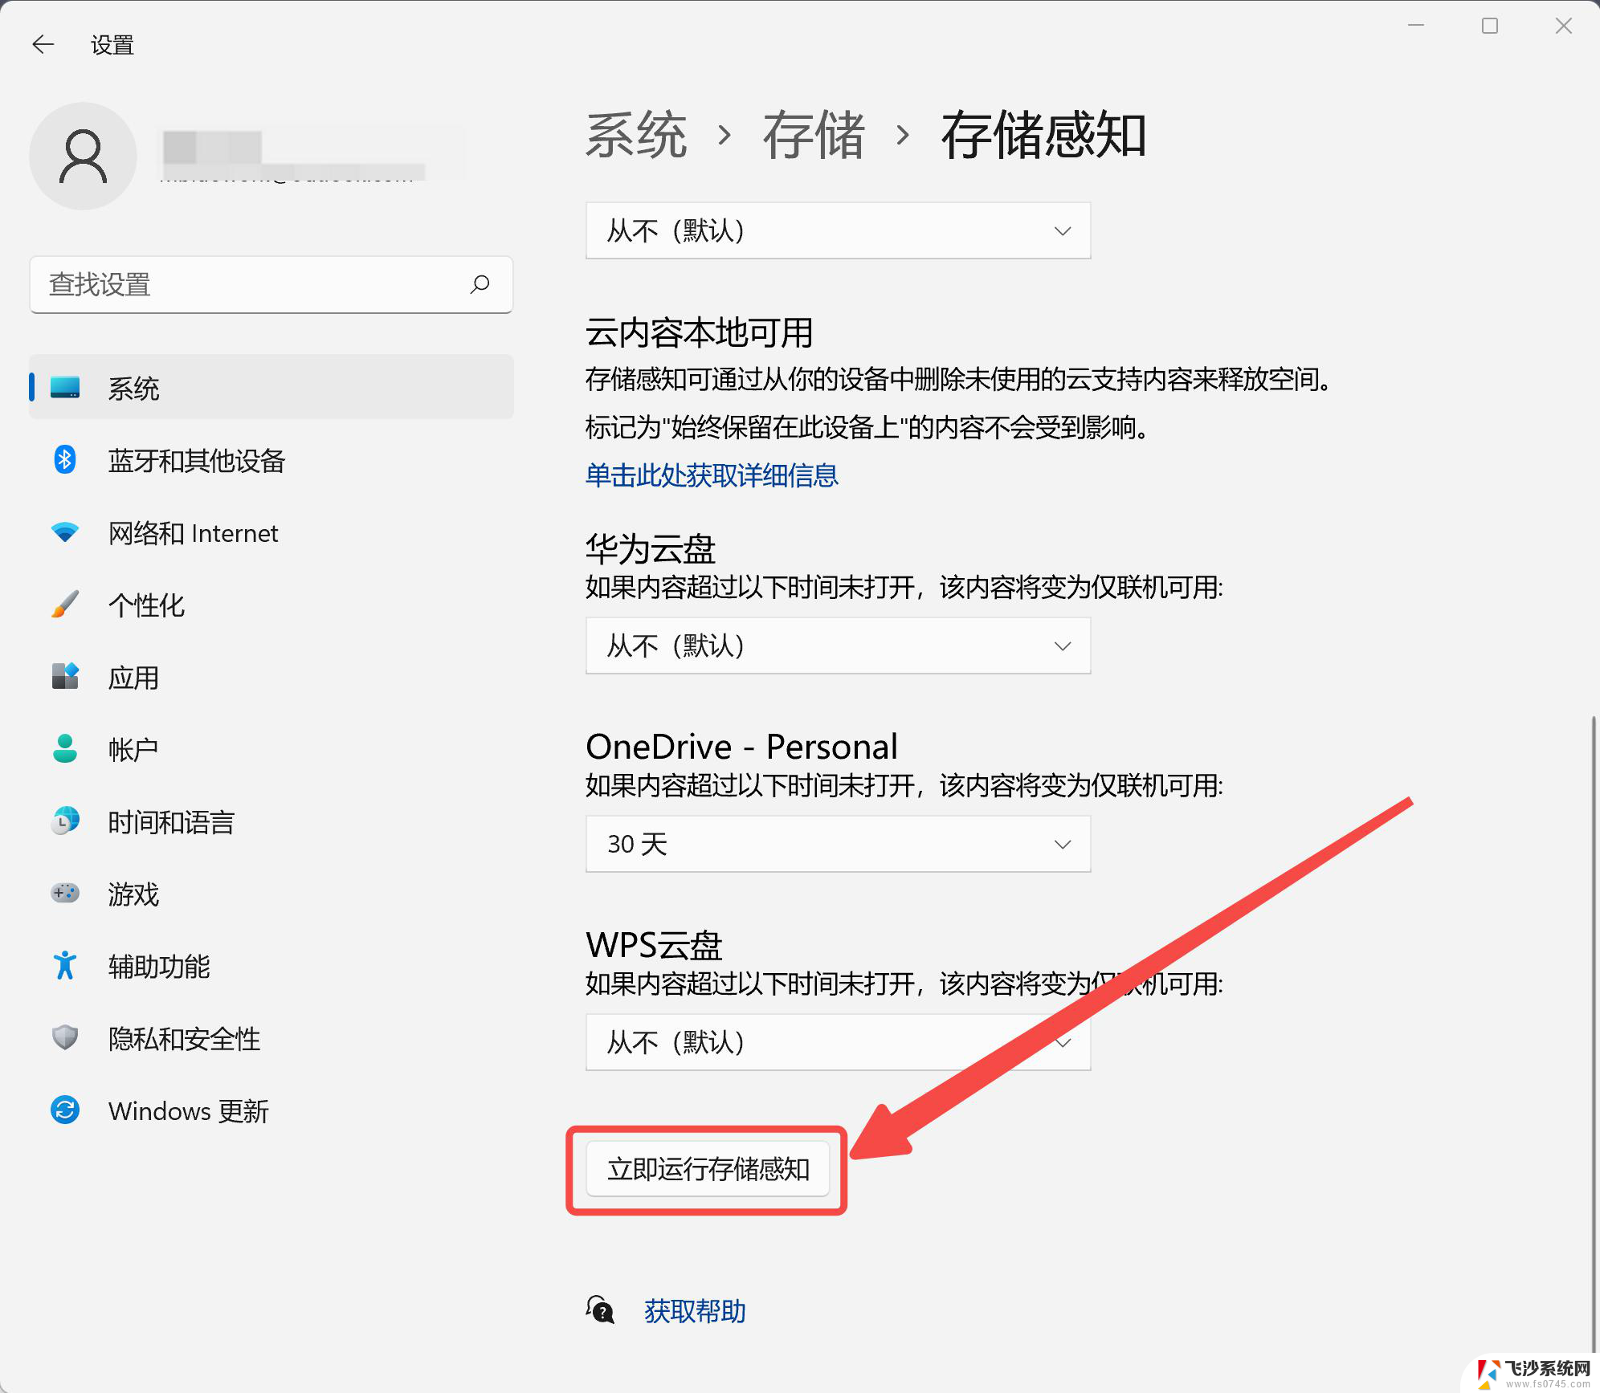
Task: Click the 帐户 person icon
Action: point(65,748)
